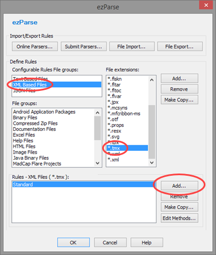The width and height of the screenshot is (216, 255).
Task: Select Binary Files file group
Action: [x=53, y=118]
